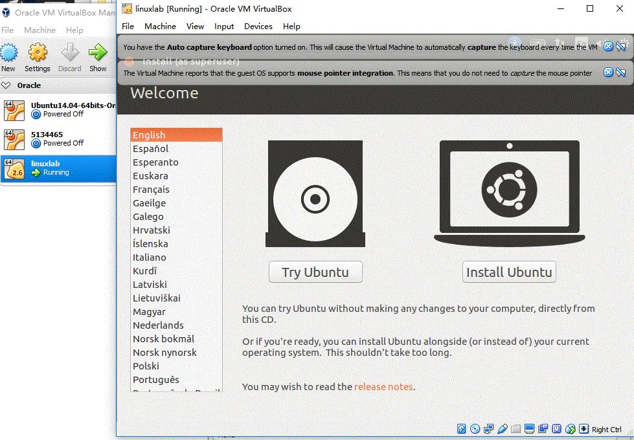Open the Devices menu
The image size is (634, 440).
[258, 27]
